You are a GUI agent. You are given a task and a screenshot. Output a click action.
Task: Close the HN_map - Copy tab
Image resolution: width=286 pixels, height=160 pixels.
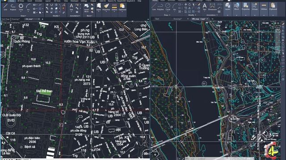[x=207, y=19]
